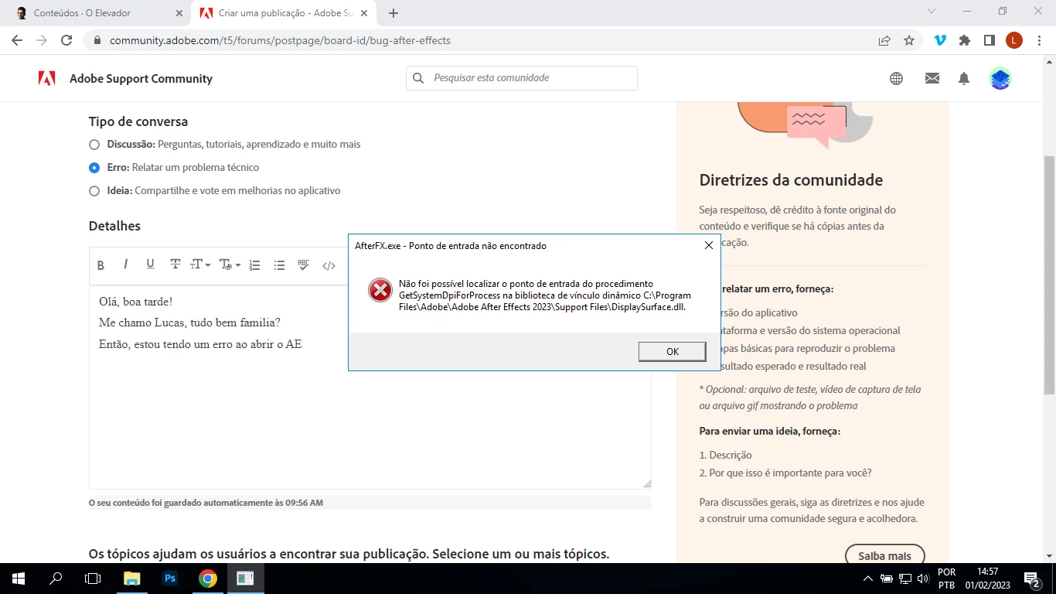1056x594 pixels.
Task: Go forward in the browser
Action: 42,40
